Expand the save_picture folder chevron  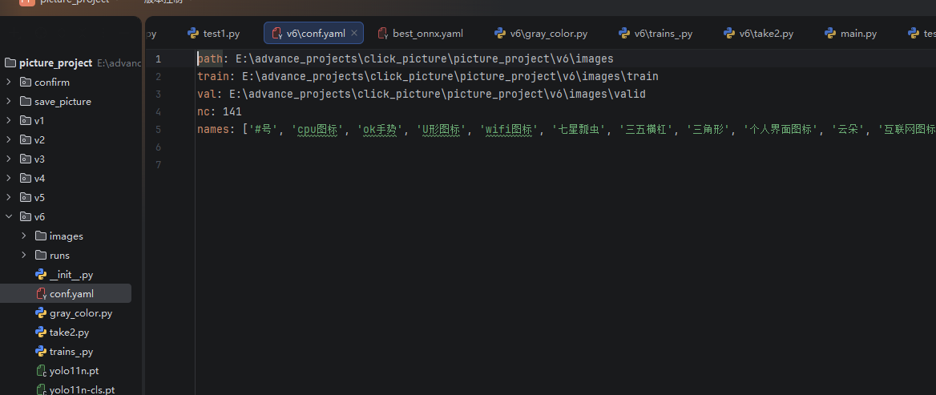pos(9,102)
